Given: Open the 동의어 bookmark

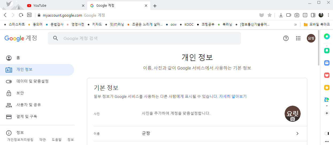Looking at the screenshot, I should (x=35, y=24).
